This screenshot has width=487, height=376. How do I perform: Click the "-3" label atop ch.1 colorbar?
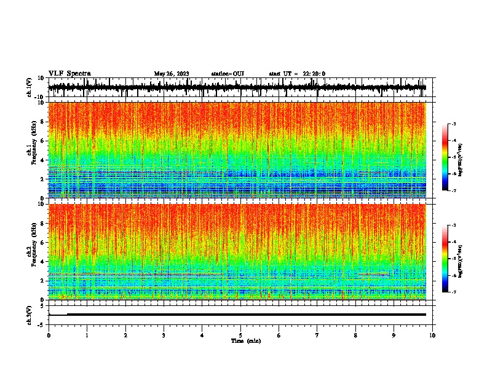coord(454,123)
